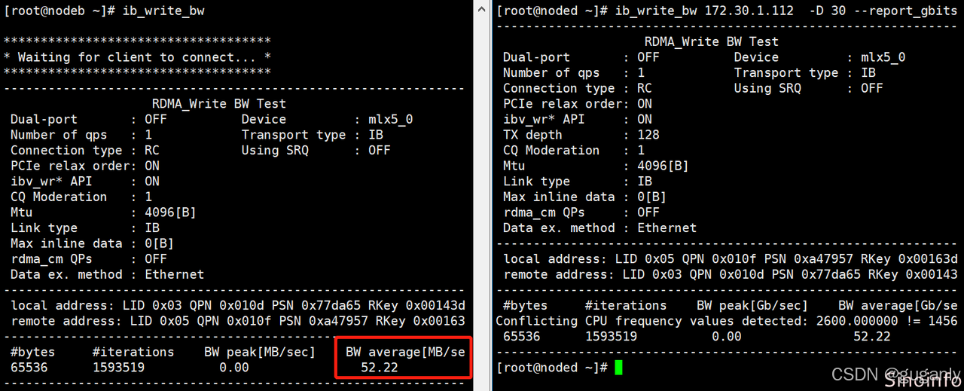Click the green cursor block in noded terminal
Viewport: 964px width, 391px height.
pyautogui.click(x=619, y=368)
